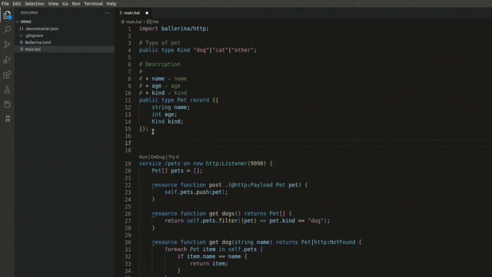The width and height of the screenshot is (492, 277).
Task: Open the Terminal menu
Action: (x=93, y=4)
